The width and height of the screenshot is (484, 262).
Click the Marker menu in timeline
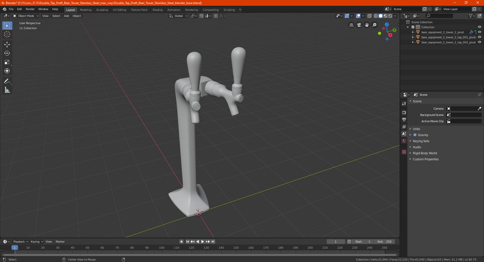click(60, 242)
